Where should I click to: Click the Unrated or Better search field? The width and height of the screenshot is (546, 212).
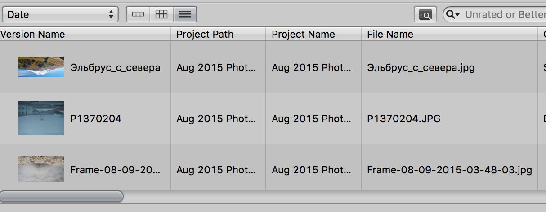click(x=504, y=15)
